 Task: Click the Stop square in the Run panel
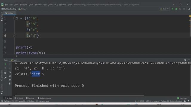5,68
